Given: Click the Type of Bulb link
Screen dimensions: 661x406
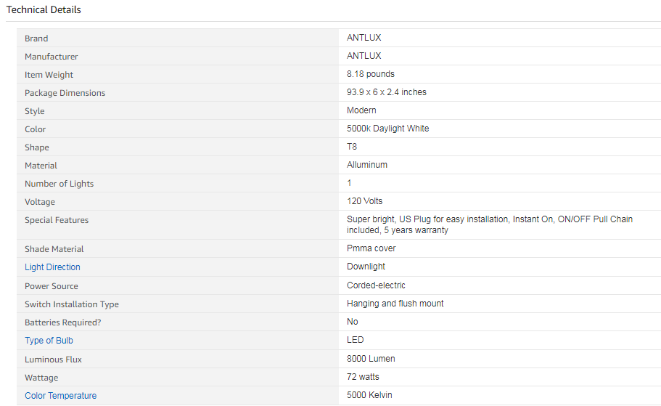Looking at the screenshot, I should click(49, 341).
